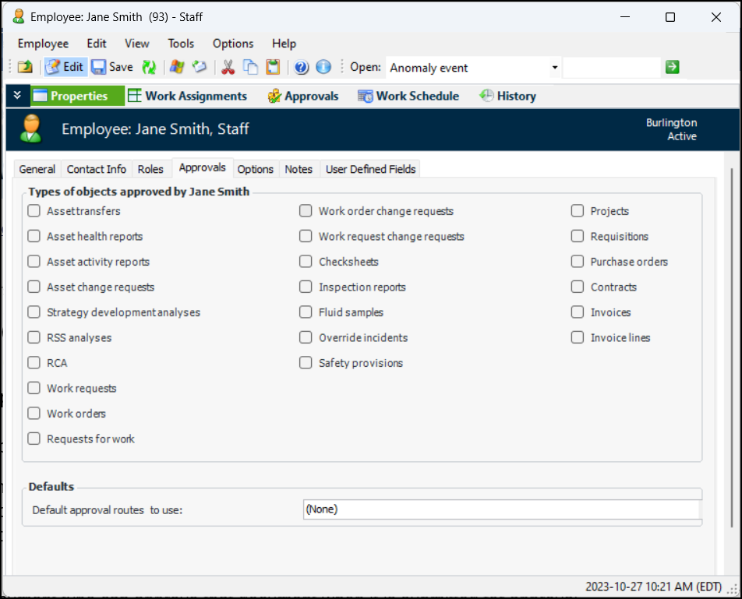This screenshot has height=599, width=742.
Task: Click the paste clipboard icon
Action: [273, 68]
